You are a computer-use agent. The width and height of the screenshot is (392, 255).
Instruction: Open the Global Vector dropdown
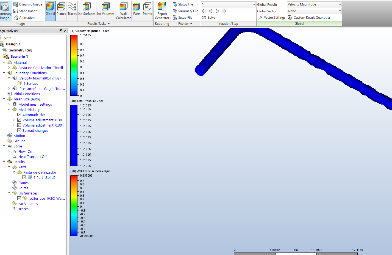pos(314,11)
